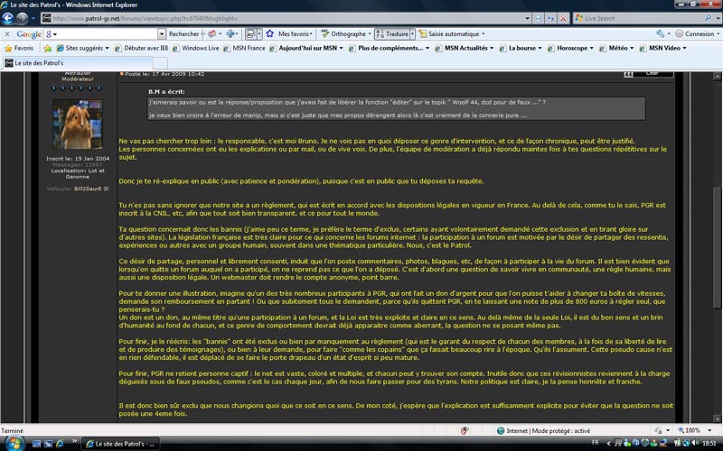
Task: Click the Traduire translate button
Action: tap(392, 34)
